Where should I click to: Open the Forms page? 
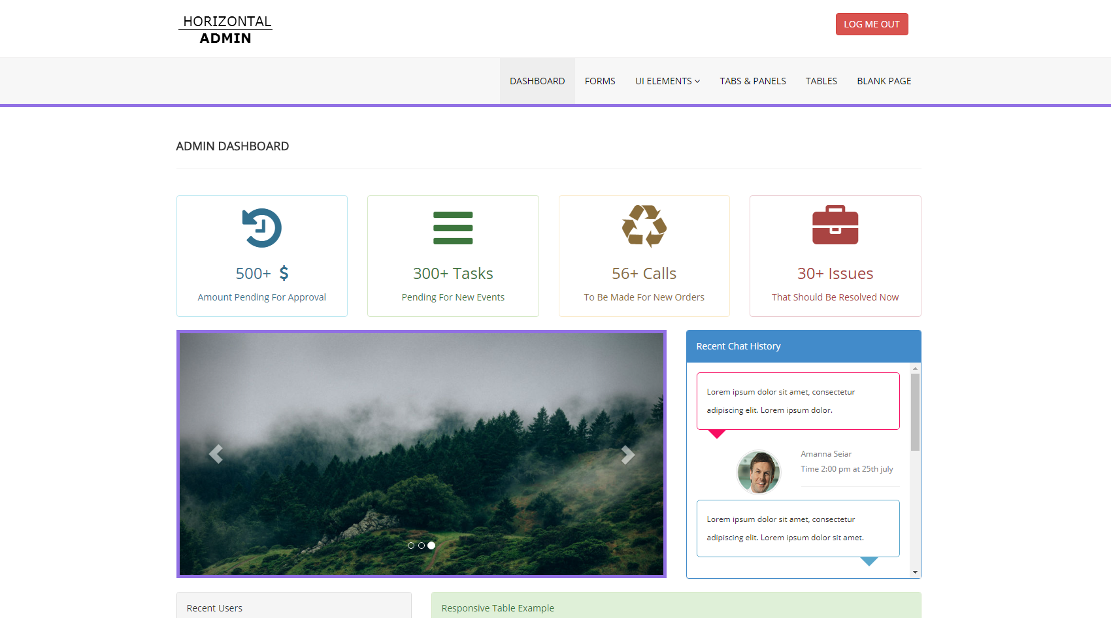[x=600, y=81]
